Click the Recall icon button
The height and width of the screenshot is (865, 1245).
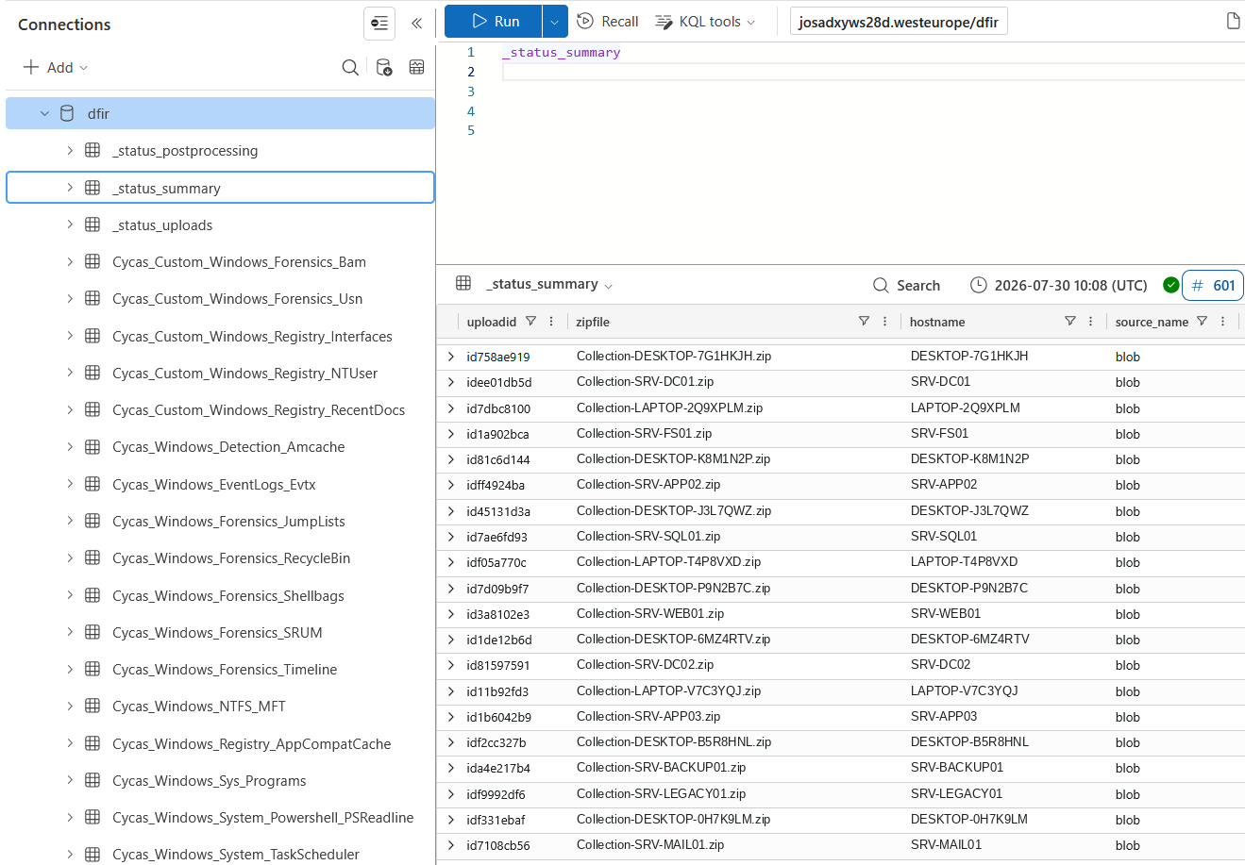pyautogui.click(x=585, y=21)
